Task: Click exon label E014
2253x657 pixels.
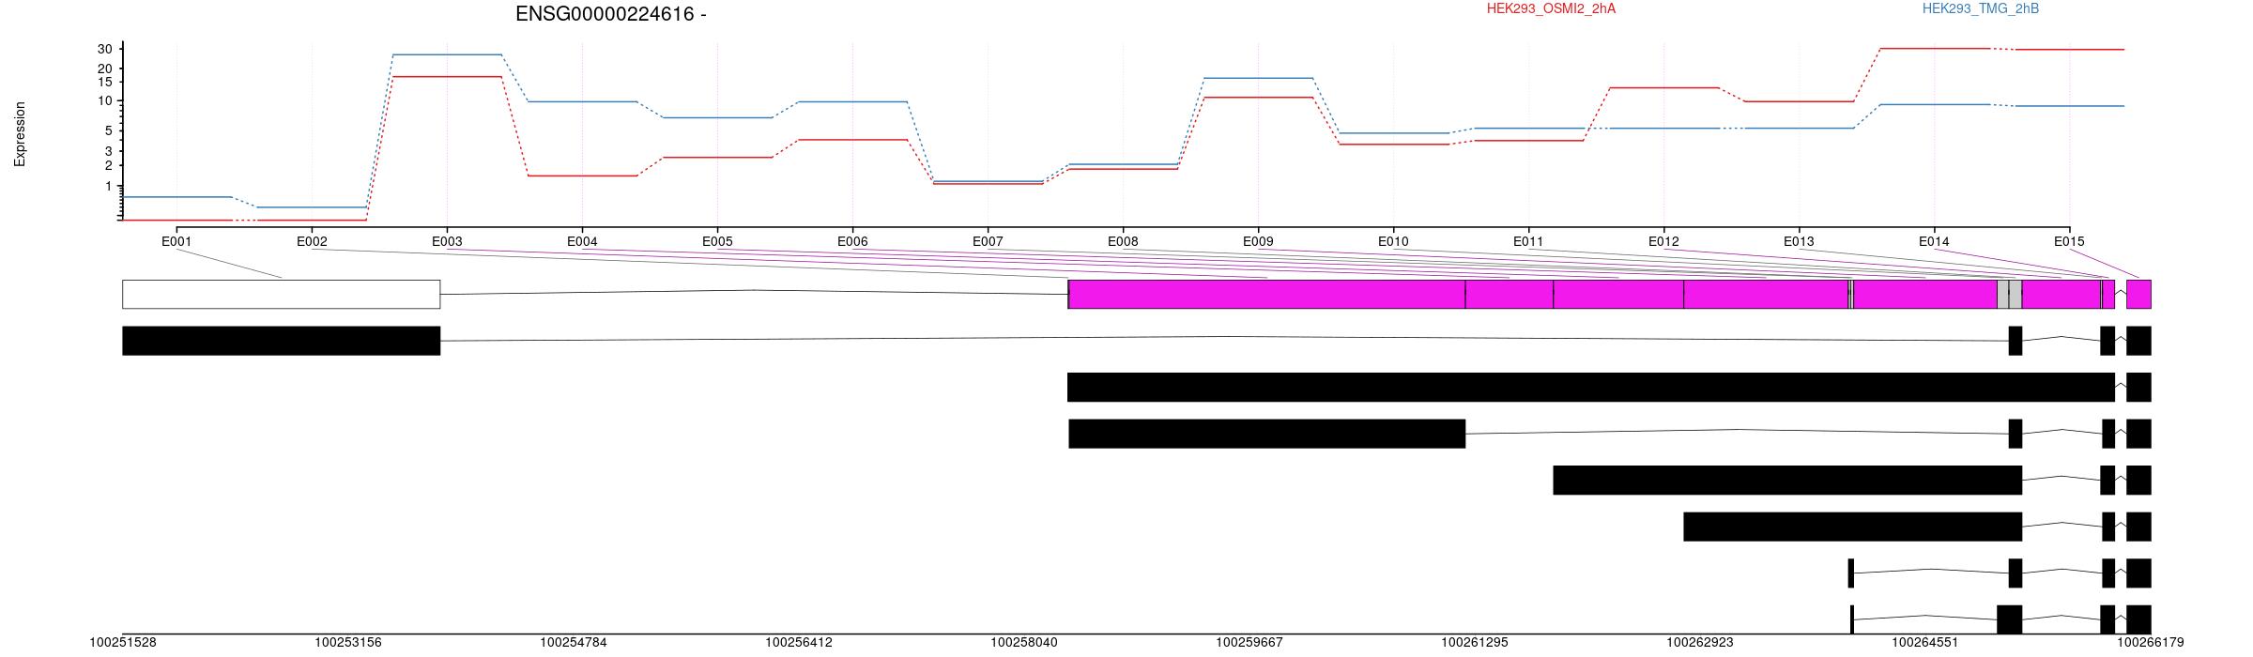Action: pyautogui.click(x=1934, y=241)
